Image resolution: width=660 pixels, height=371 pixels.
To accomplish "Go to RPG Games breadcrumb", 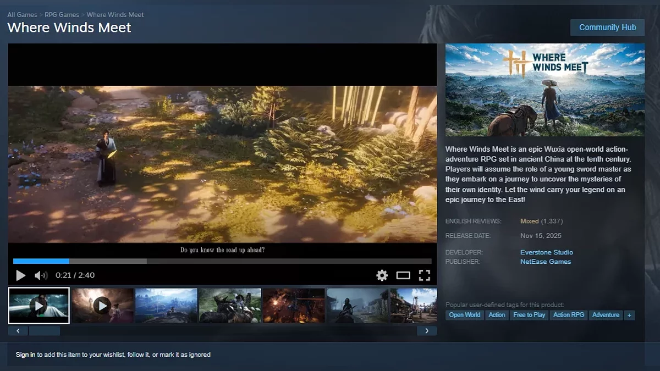I will tap(62, 15).
